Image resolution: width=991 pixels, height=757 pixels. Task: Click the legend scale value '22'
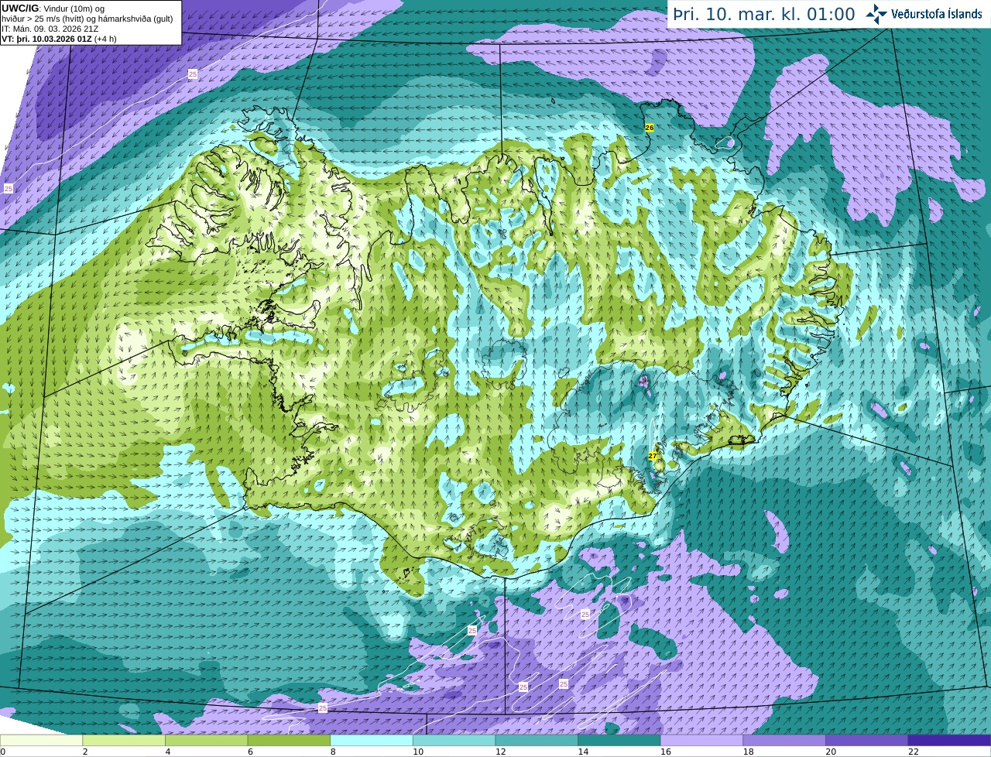pyautogui.click(x=914, y=752)
